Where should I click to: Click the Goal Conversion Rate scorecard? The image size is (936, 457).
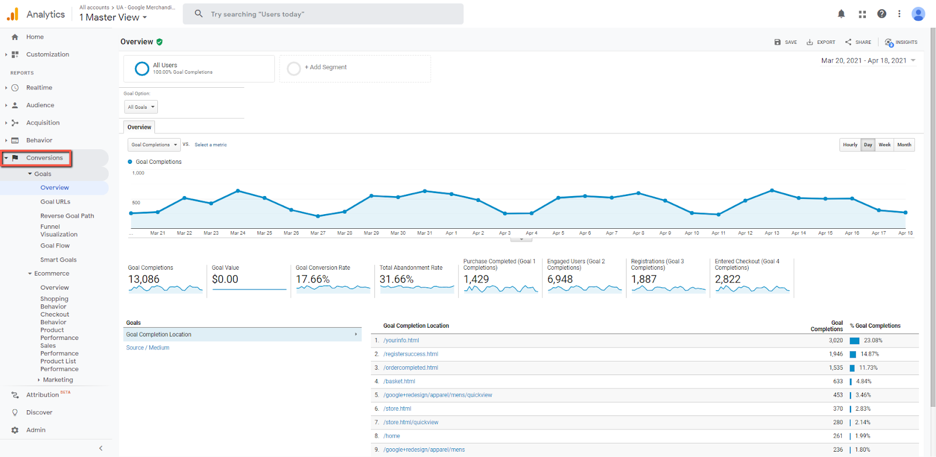[x=333, y=279]
